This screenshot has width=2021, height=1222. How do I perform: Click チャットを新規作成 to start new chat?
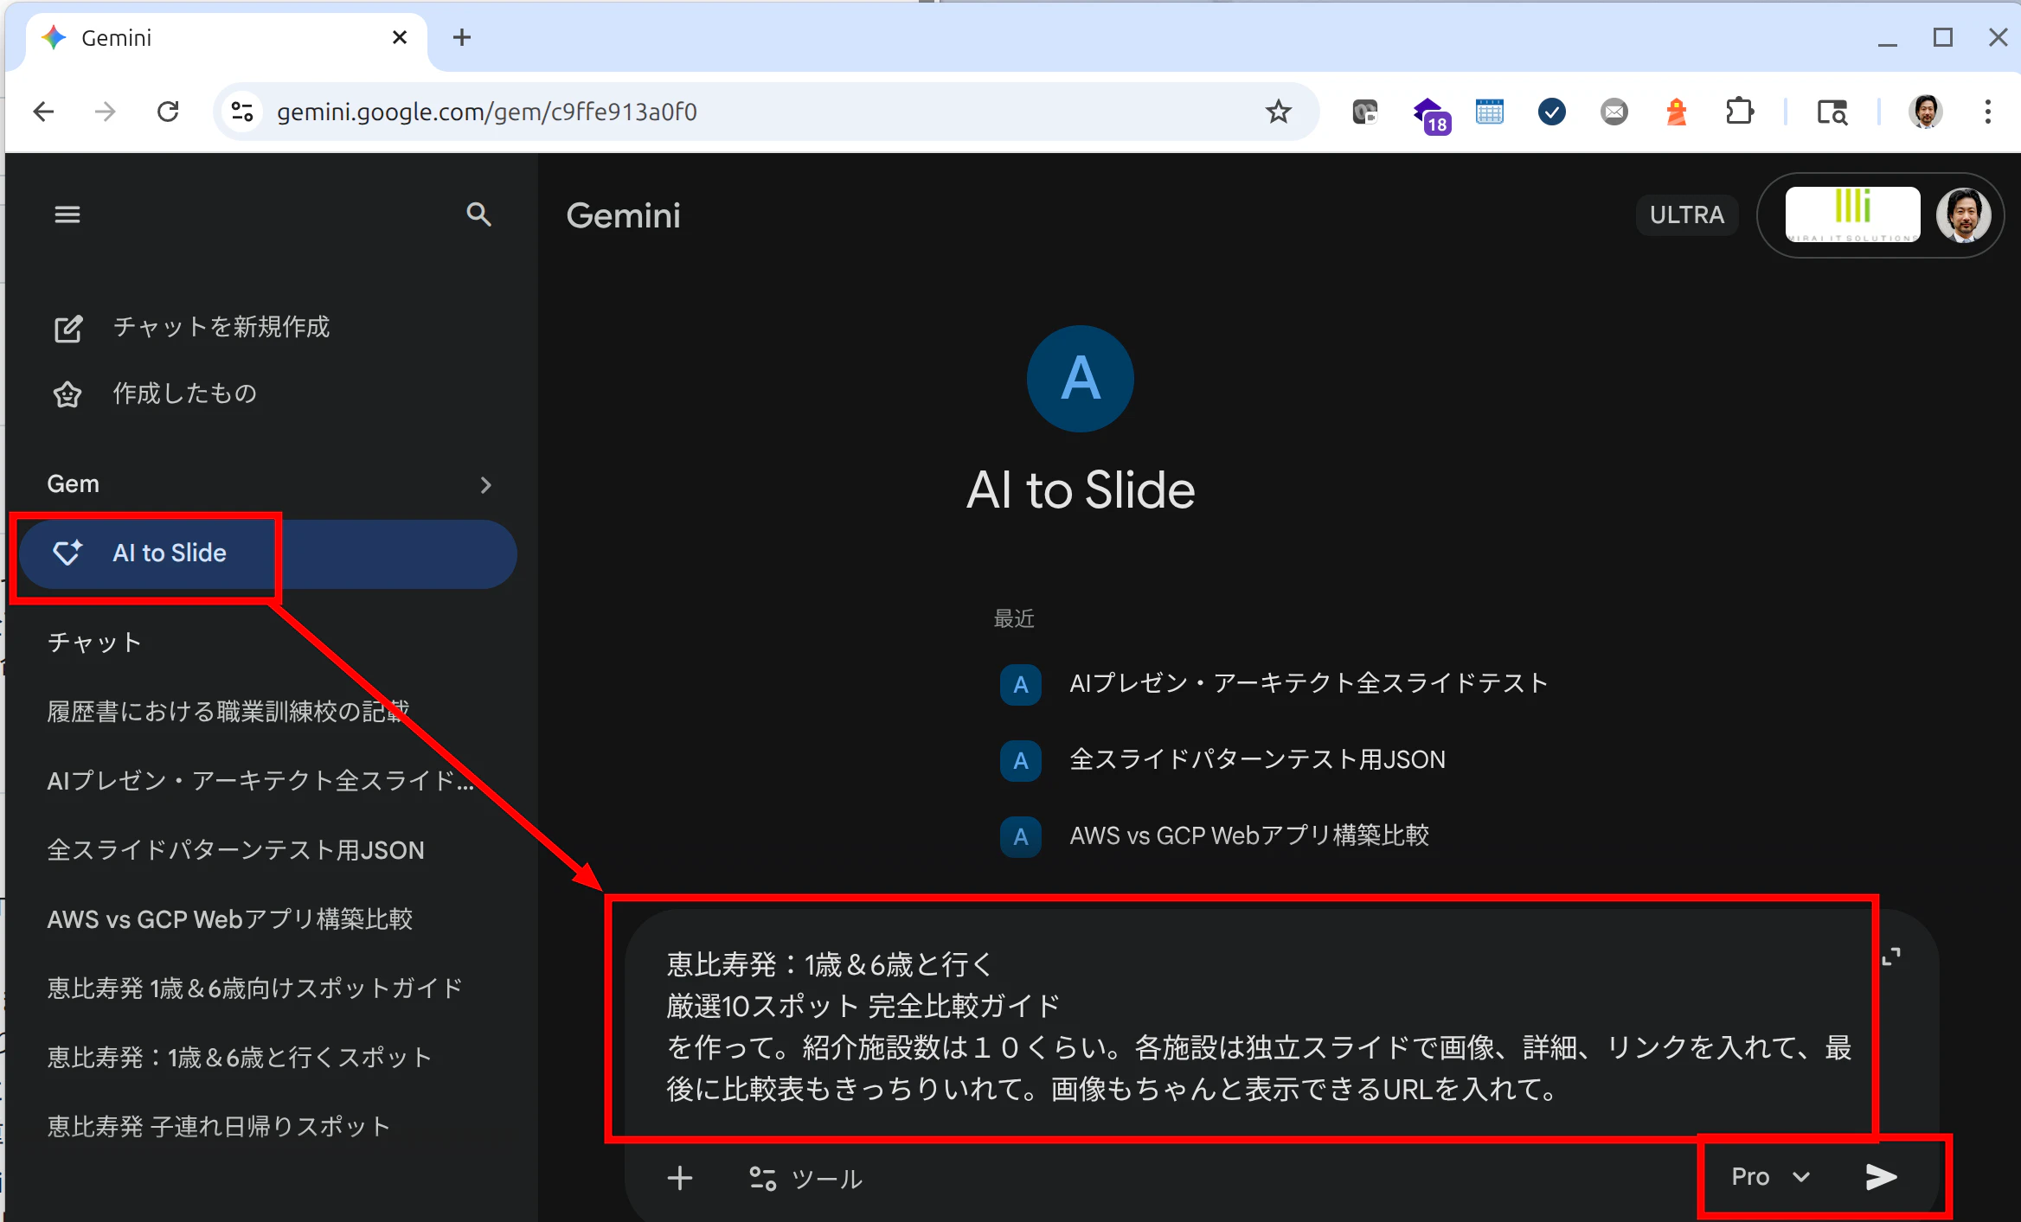point(221,327)
